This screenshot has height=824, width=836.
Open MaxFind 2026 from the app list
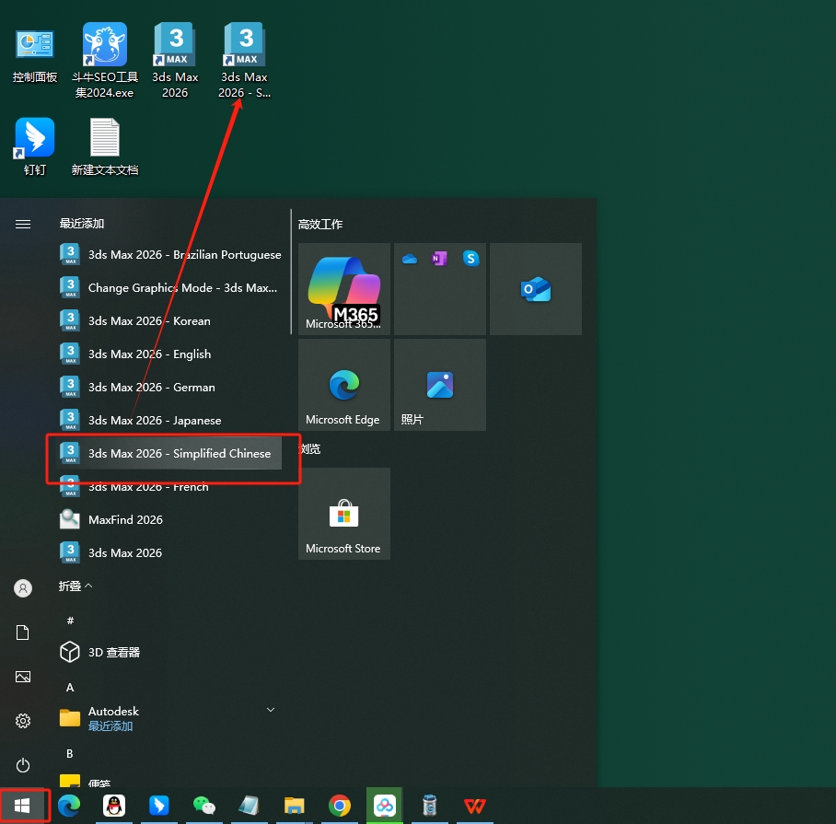[125, 519]
